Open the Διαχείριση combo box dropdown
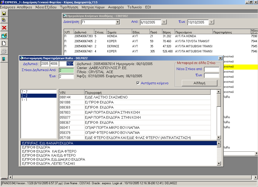 click(118, 22)
